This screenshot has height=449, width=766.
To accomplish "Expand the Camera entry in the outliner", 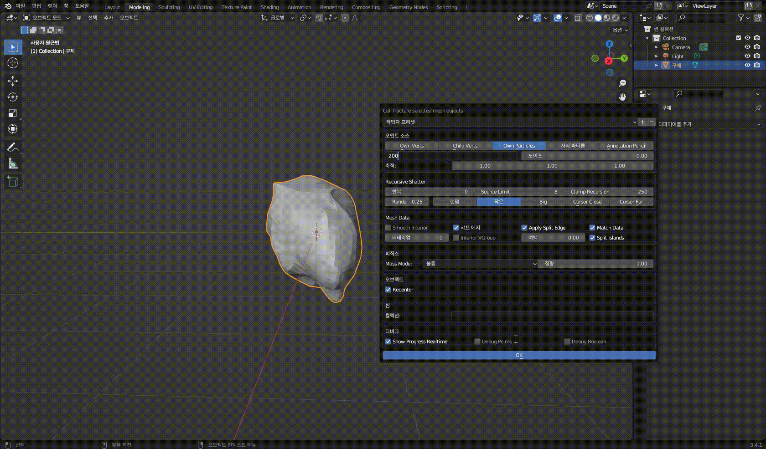I will 657,47.
